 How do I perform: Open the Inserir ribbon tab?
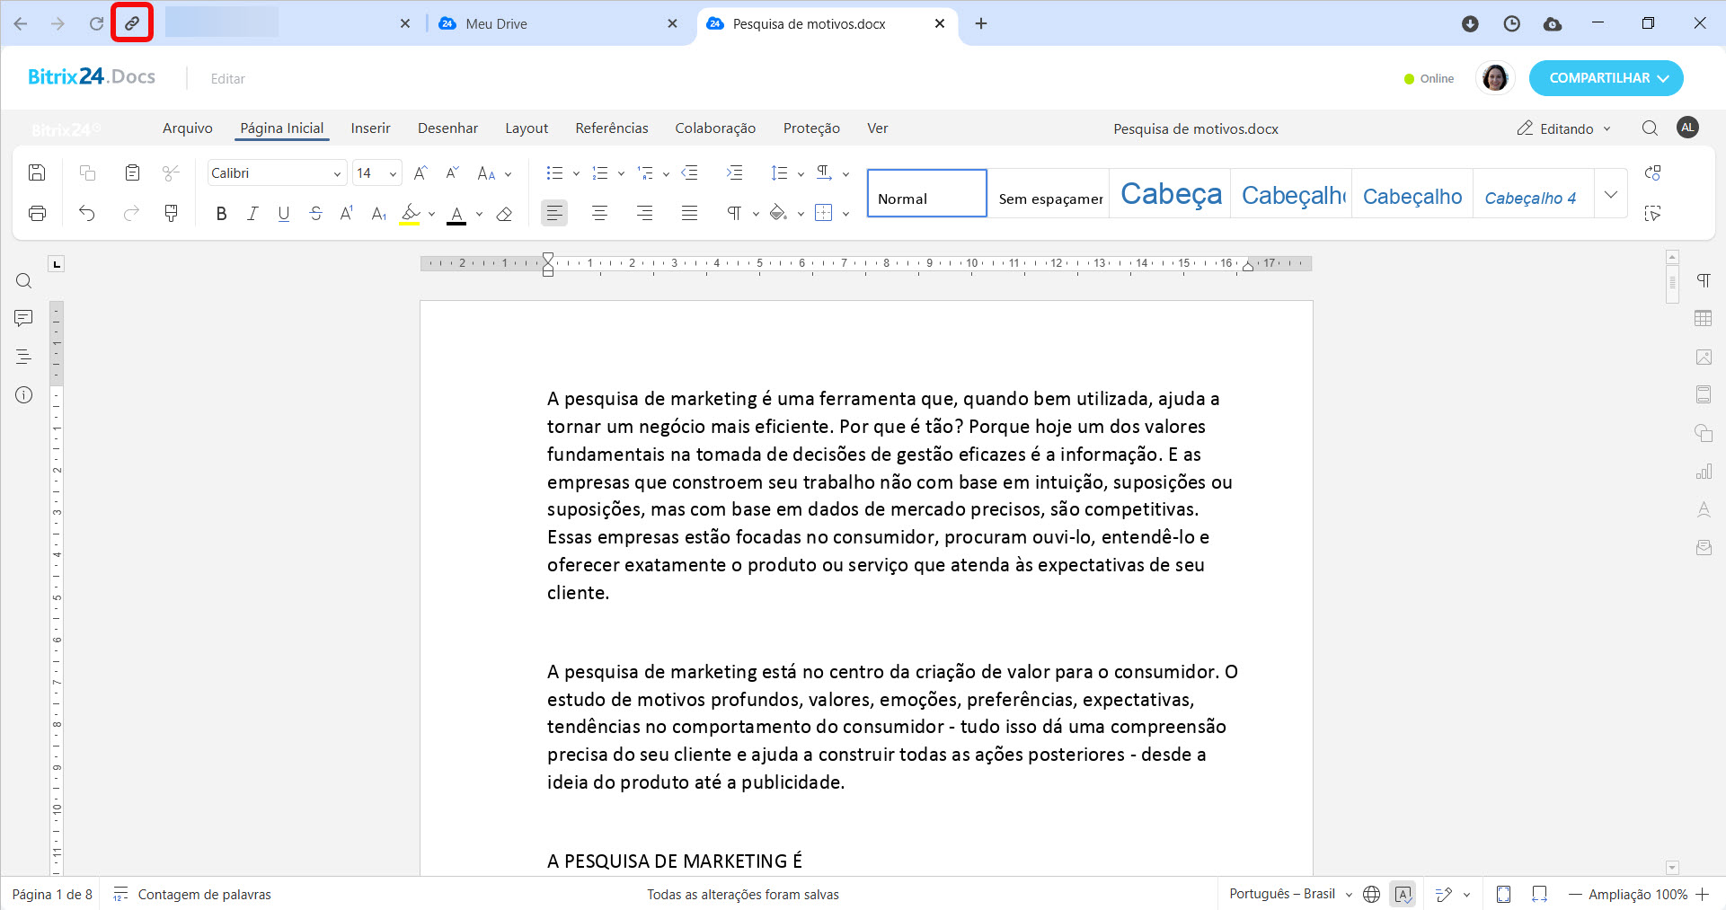370,128
